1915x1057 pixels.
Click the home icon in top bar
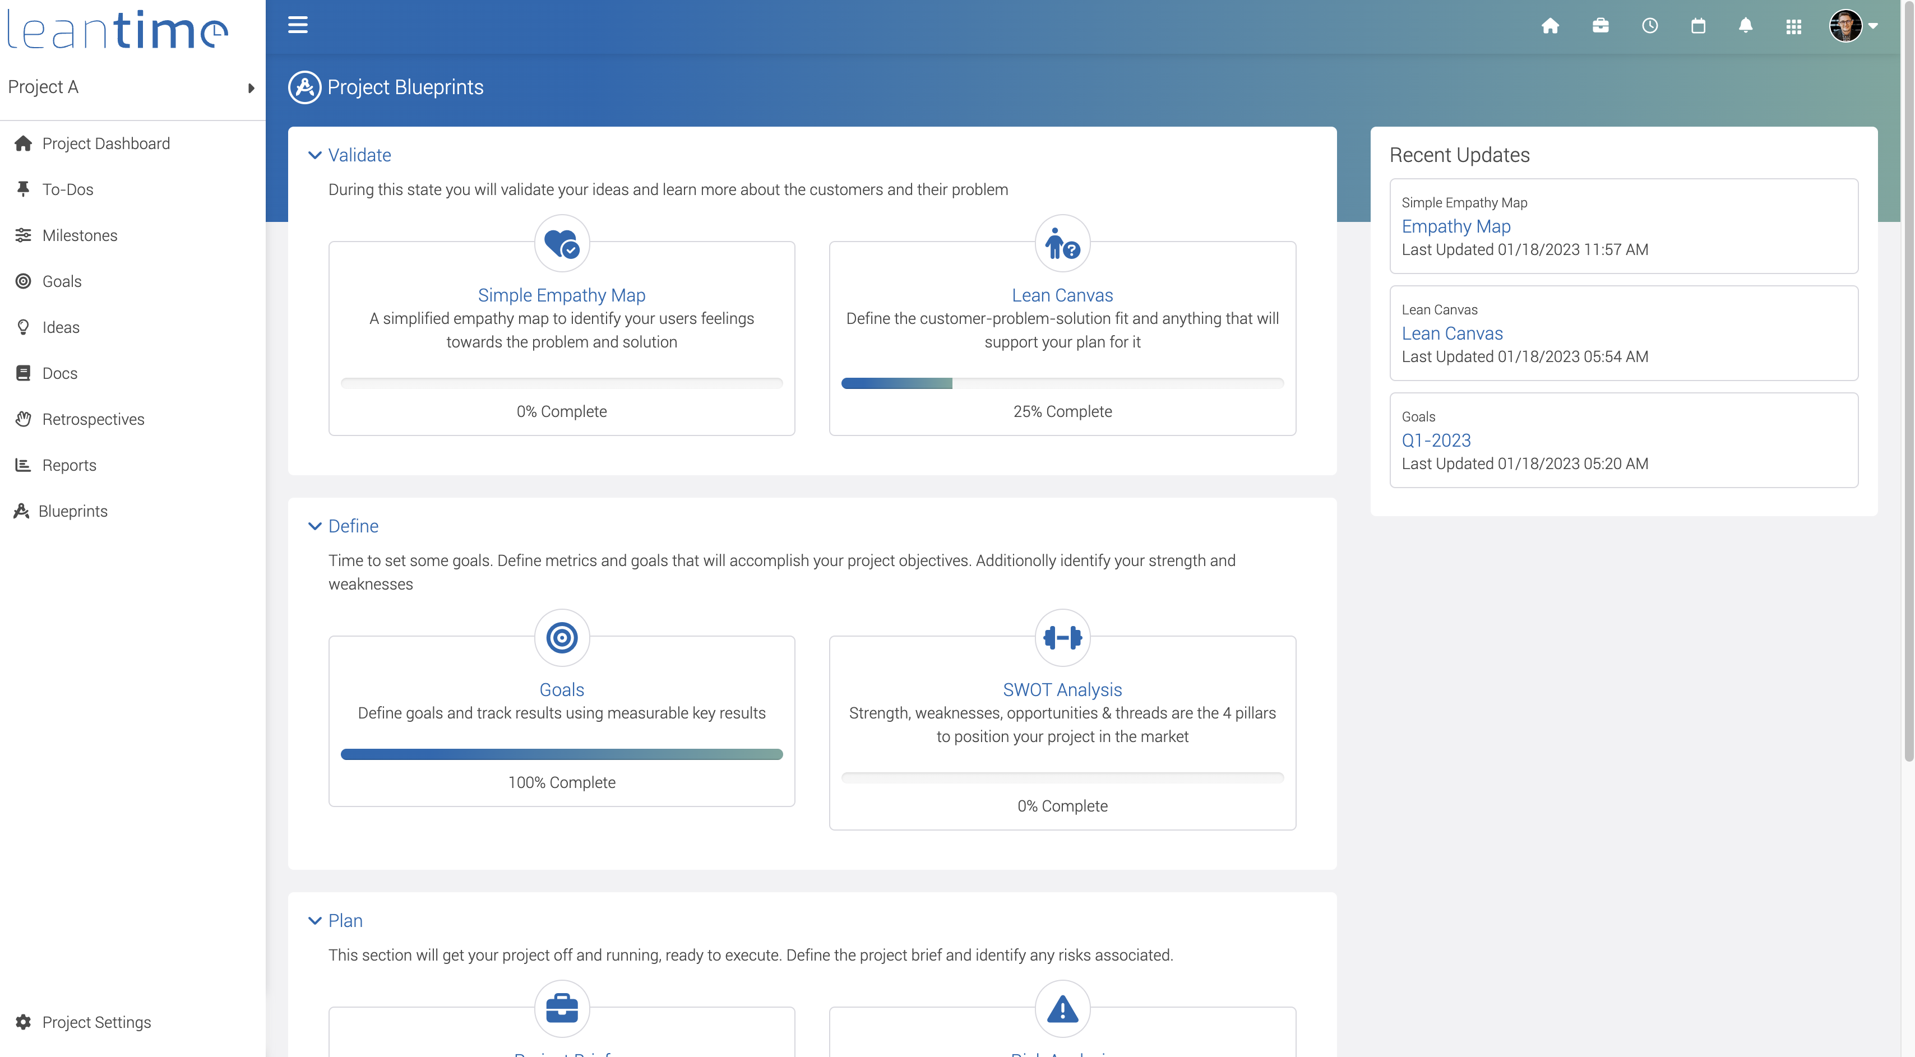point(1550,26)
